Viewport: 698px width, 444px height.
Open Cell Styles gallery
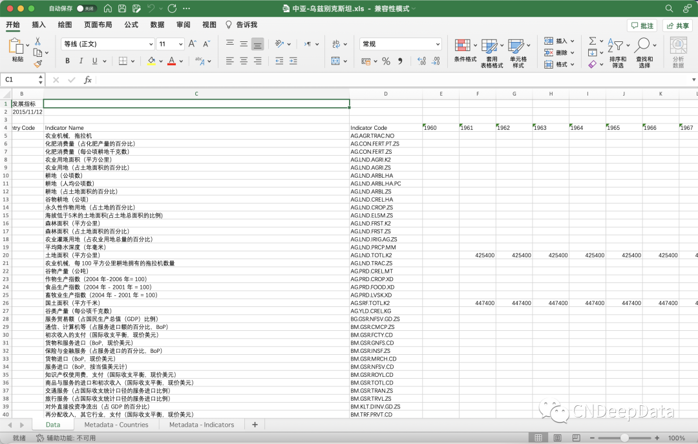pyautogui.click(x=518, y=53)
